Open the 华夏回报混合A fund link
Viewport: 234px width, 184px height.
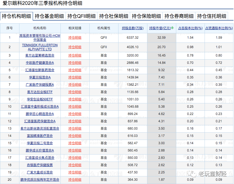click(40, 77)
